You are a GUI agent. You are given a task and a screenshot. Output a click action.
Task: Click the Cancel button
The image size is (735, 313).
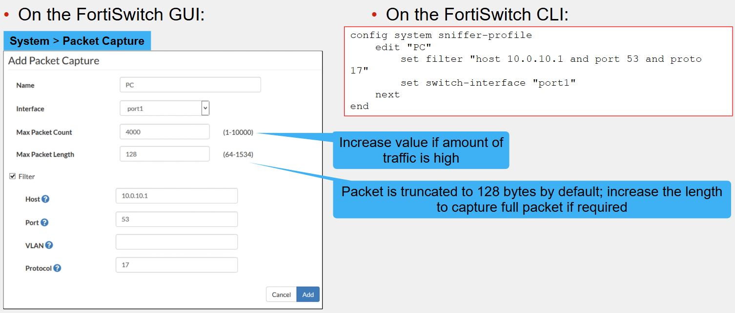pyautogui.click(x=281, y=295)
